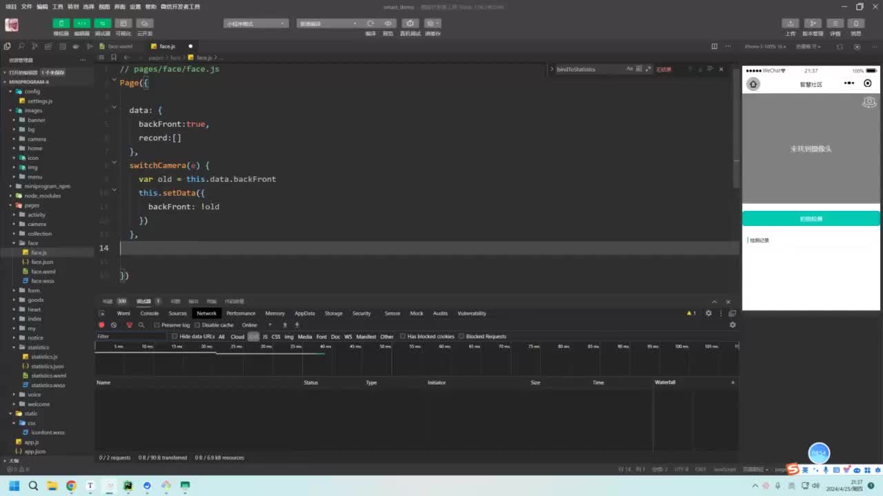Switch camera icon in simulator
Image resolution: width=883 pixels, height=496 pixels.
point(869,103)
